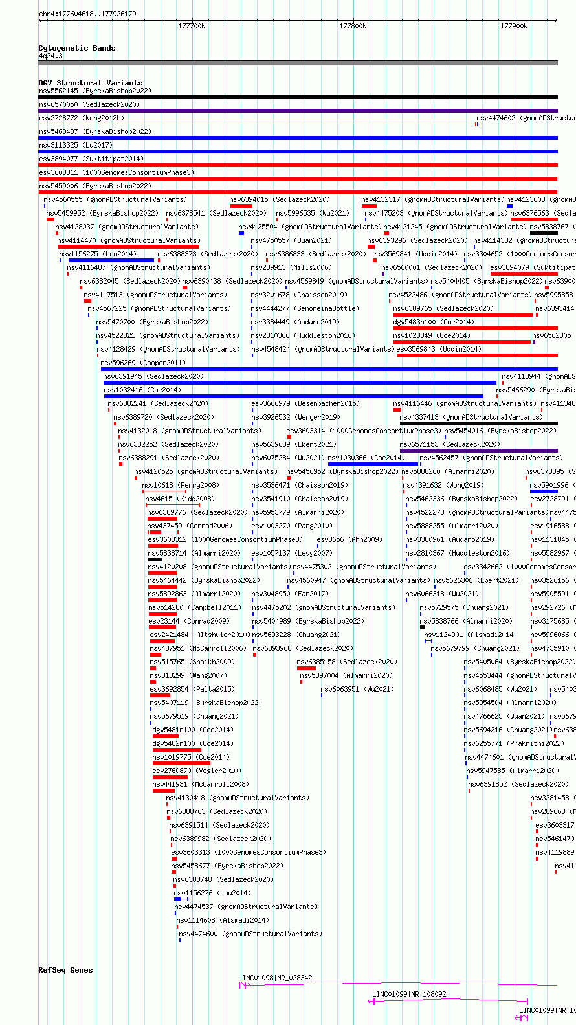Image resolution: width=576 pixels, height=1025 pixels.
Task: Click the 177900k ruler label
Action: (x=514, y=26)
